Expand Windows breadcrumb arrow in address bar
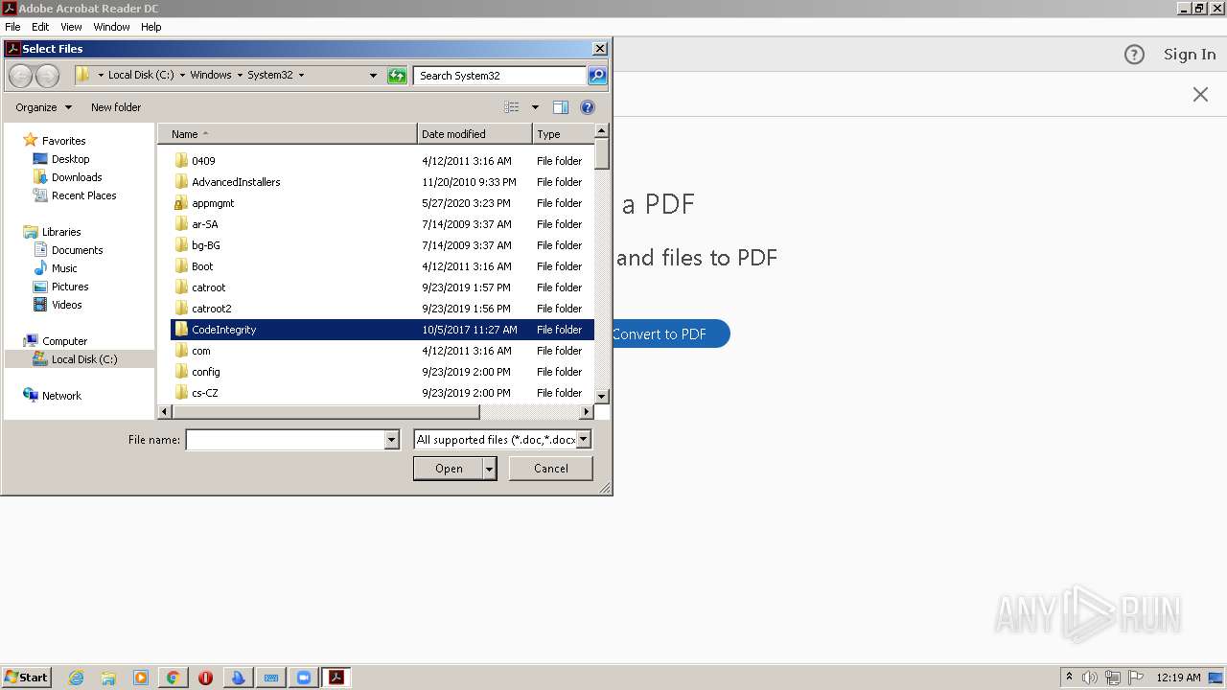The image size is (1227, 690). click(238, 75)
